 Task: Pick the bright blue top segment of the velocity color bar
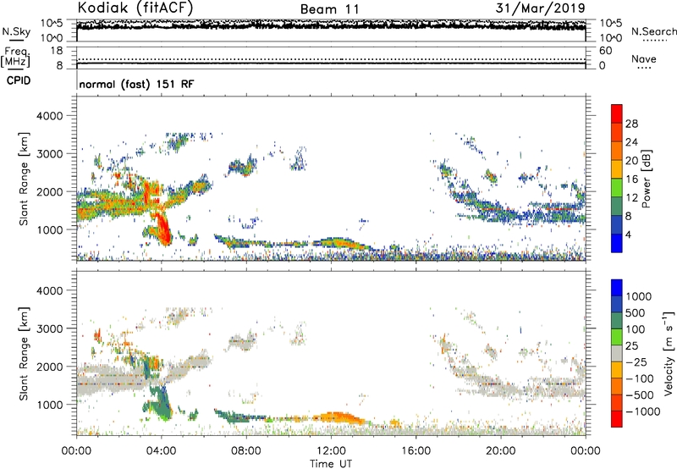[617, 288]
